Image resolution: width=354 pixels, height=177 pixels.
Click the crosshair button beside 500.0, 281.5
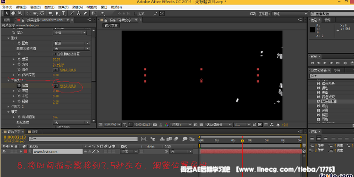[56, 70]
